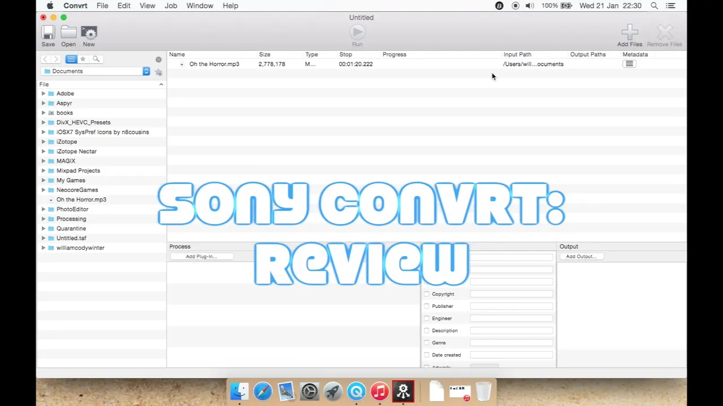Expand the DivX_HEVC_Presets folder

pyautogui.click(x=43, y=122)
